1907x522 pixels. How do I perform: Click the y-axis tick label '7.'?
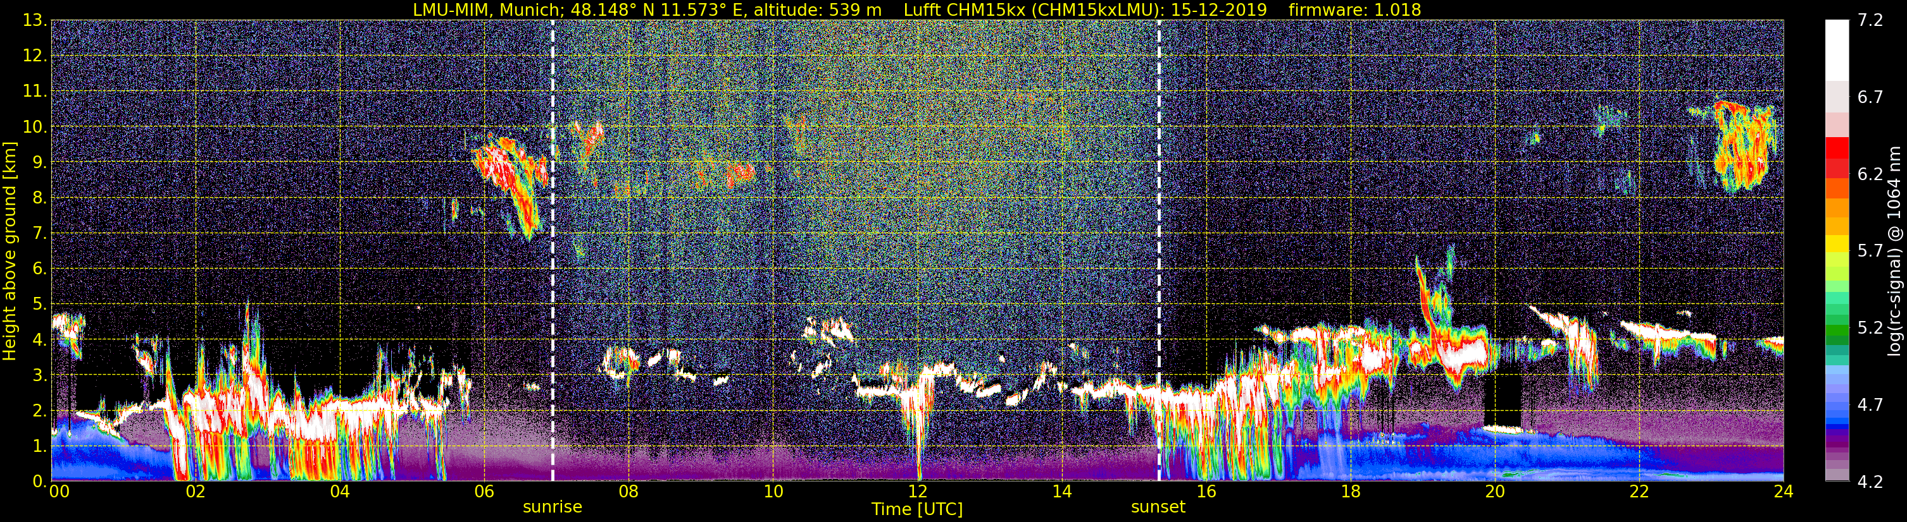(x=40, y=234)
